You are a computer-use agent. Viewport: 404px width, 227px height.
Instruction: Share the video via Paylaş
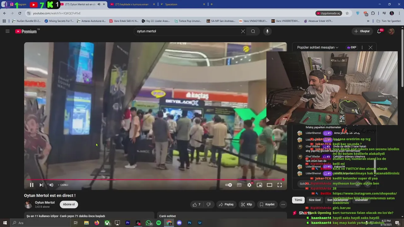pyautogui.click(x=226, y=204)
